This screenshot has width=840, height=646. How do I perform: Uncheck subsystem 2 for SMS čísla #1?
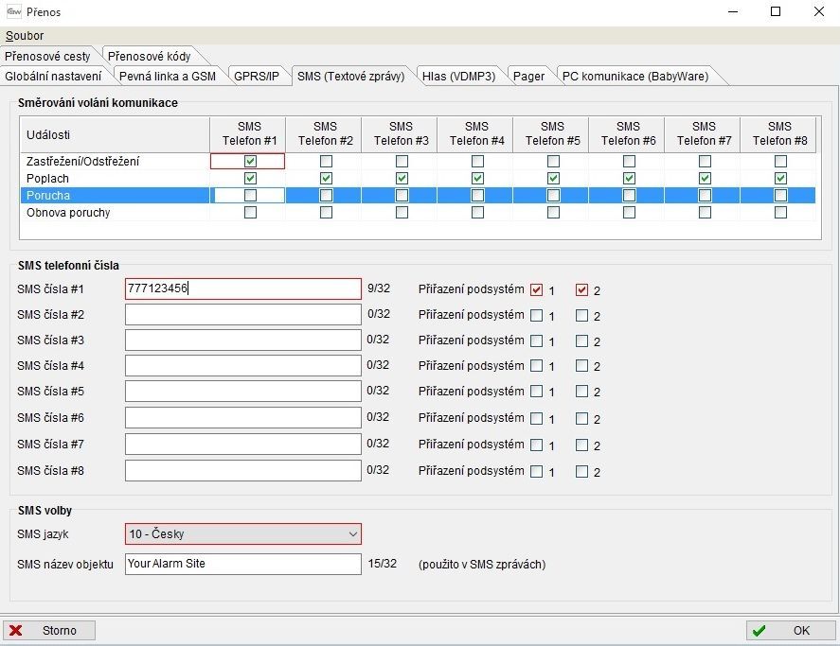pyautogui.click(x=582, y=290)
